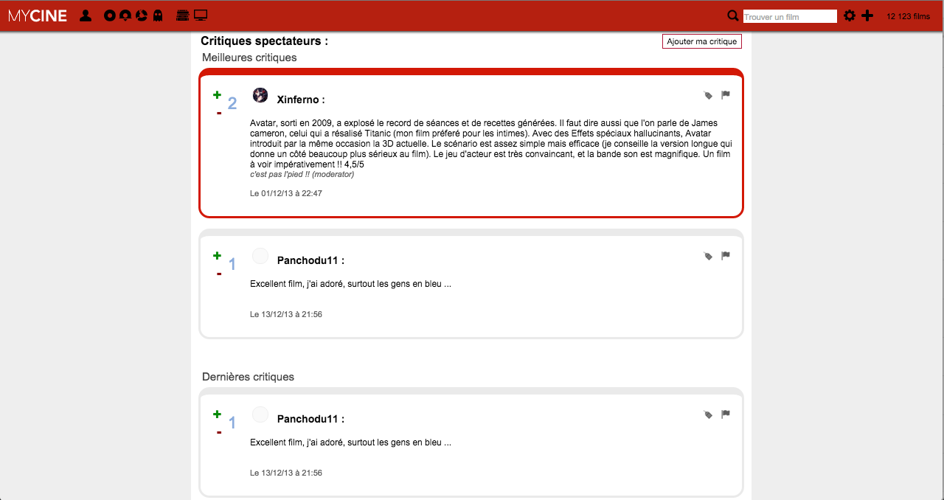Click the stacked film reel icon in navbar
The width and height of the screenshot is (944, 500).
tap(183, 15)
